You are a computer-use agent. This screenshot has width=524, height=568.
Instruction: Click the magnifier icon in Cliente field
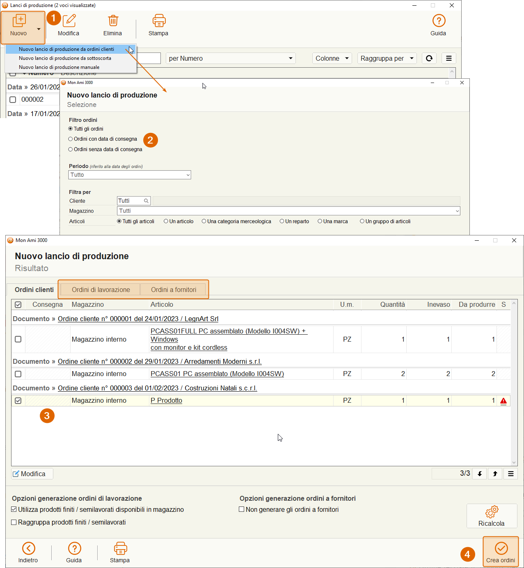[146, 201]
